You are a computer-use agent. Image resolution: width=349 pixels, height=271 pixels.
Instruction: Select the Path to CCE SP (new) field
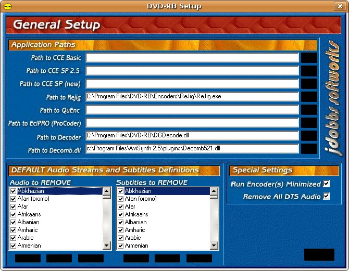coord(192,84)
